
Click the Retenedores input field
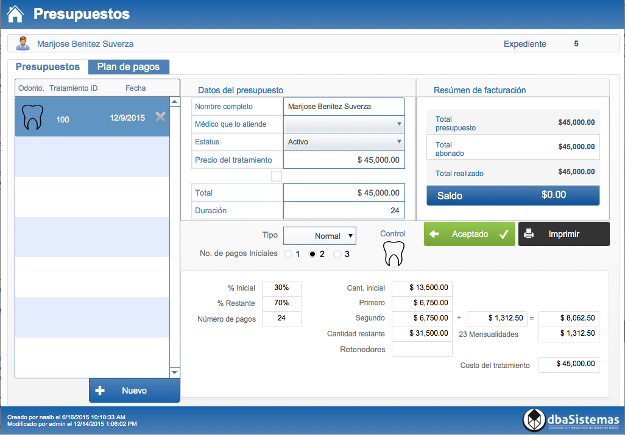pos(422,349)
